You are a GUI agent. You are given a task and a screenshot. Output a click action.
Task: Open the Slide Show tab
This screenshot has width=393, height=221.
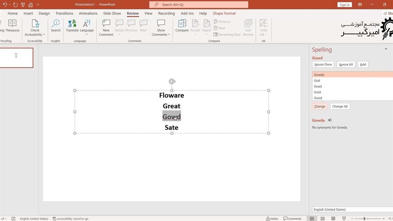112,13
